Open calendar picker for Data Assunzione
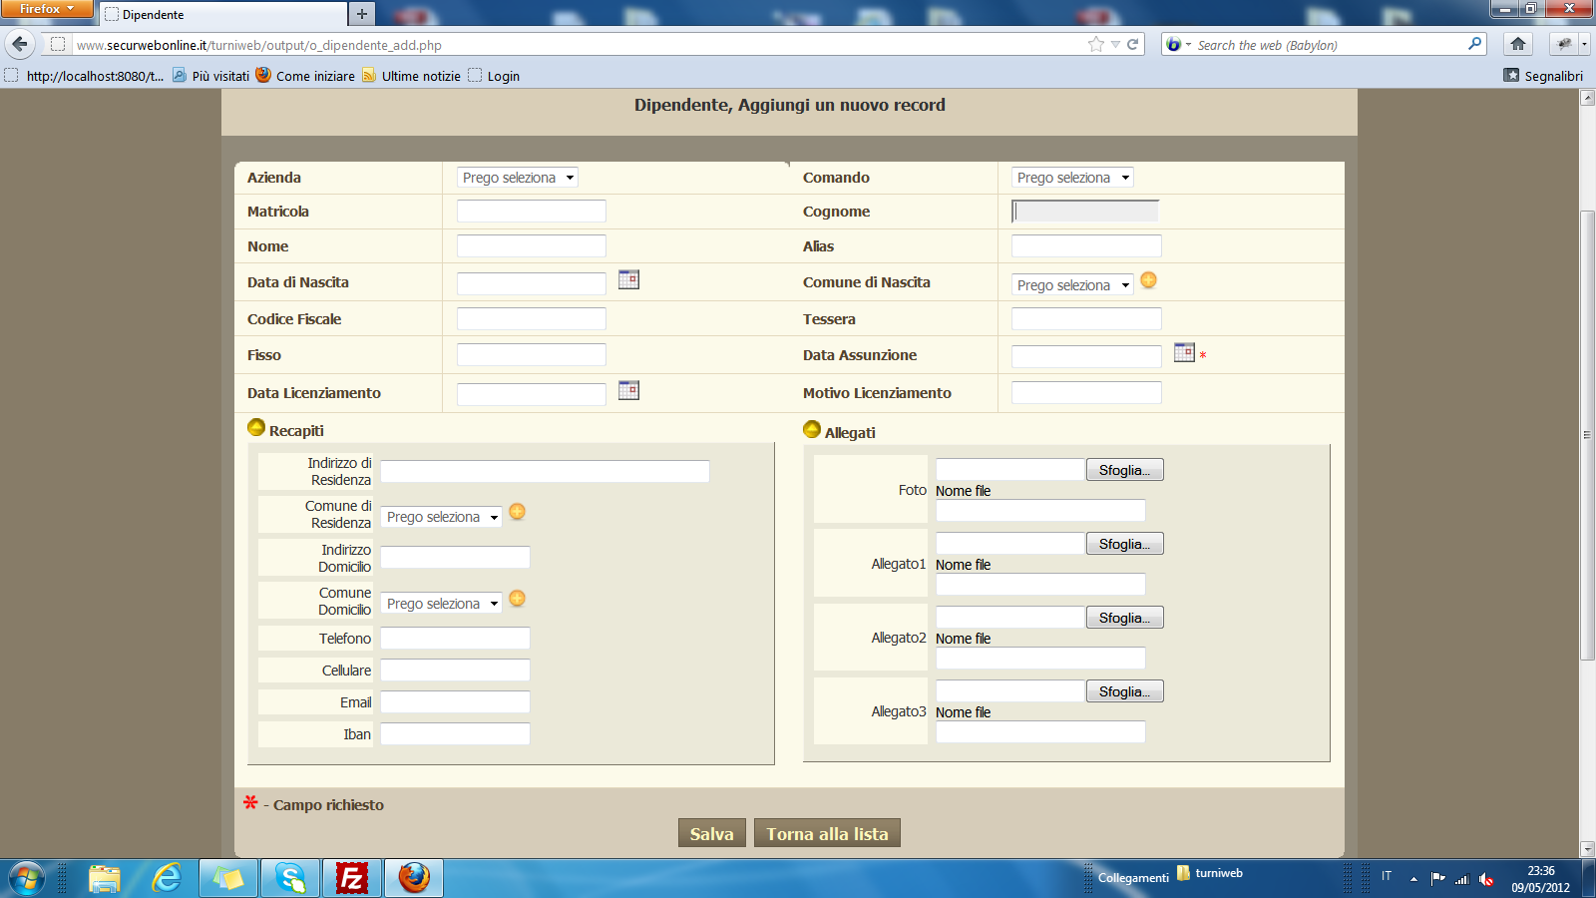Viewport: 1596px width, 898px height. tap(1184, 352)
